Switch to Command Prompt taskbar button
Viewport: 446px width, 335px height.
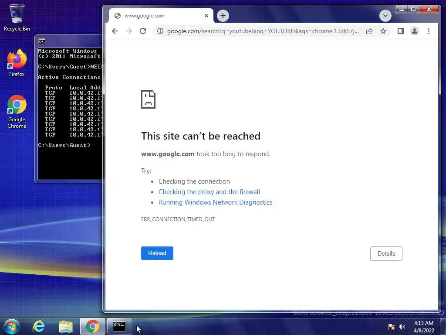119,326
